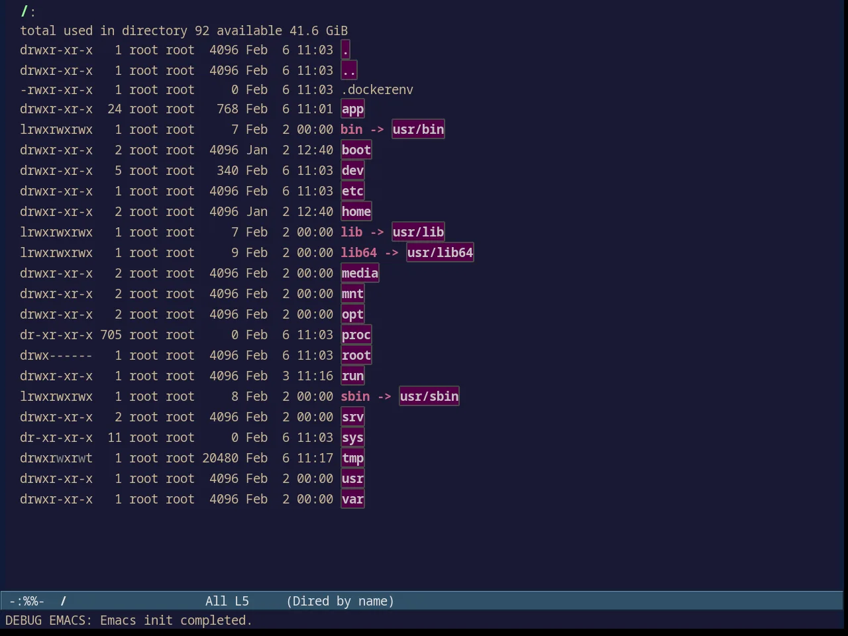Image resolution: width=848 pixels, height=636 pixels.
Task: Click the 20480 size of tmp
Action: [x=220, y=458]
